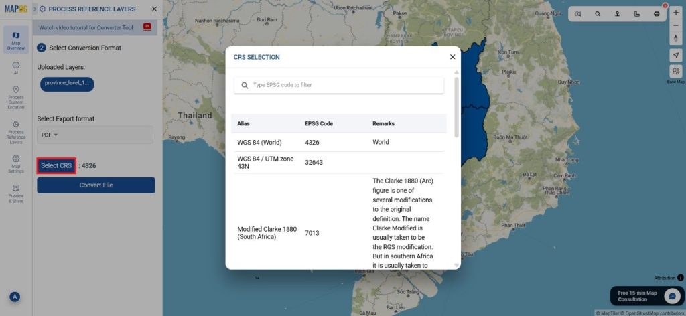This screenshot has height=316, width=686.
Task: Open Map Settings in the sidebar
Action: pos(16,164)
